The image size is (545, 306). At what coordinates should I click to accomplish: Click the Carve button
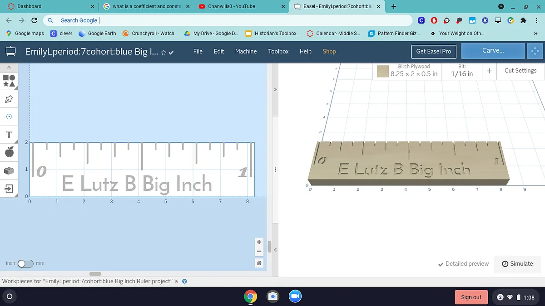tap(493, 51)
